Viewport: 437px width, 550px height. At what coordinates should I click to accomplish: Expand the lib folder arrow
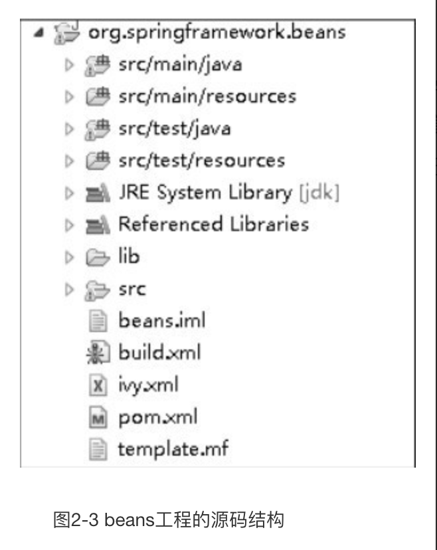[70, 257]
